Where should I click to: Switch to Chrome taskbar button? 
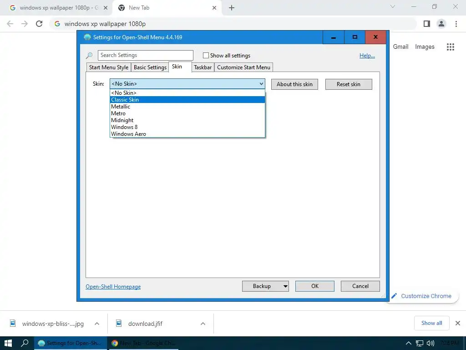pyautogui.click(x=143, y=343)
